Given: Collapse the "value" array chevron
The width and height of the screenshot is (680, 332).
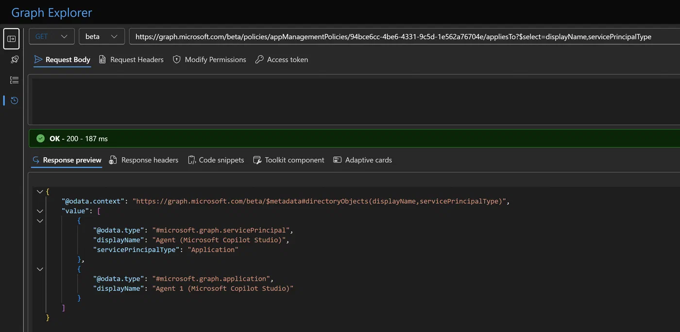Looking at the screenshot, I should click(x=40, y=211).
